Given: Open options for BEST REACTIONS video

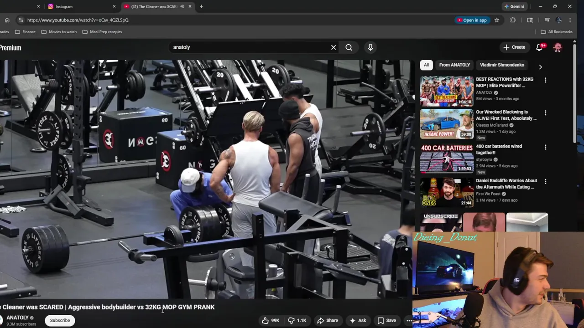Looking at the screenshot, I should 545,80.
